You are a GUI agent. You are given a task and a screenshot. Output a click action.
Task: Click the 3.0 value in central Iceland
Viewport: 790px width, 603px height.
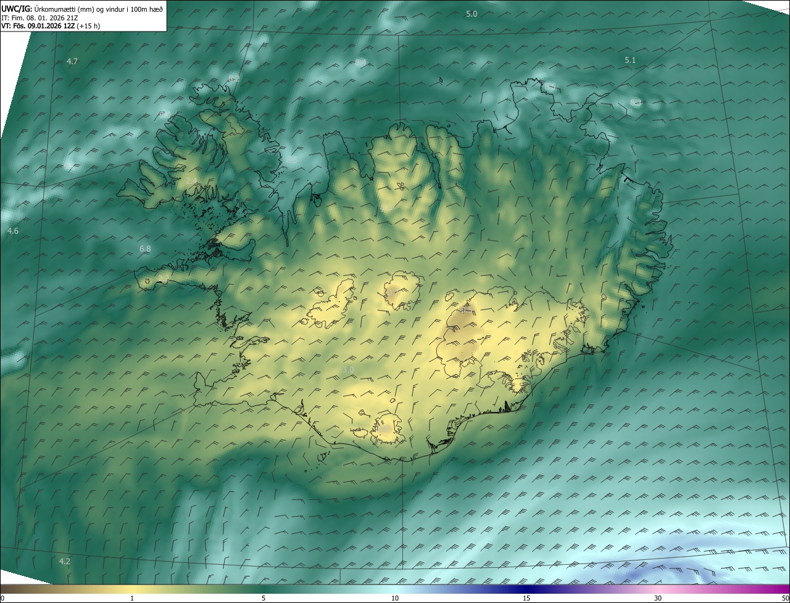click(348, 369)
